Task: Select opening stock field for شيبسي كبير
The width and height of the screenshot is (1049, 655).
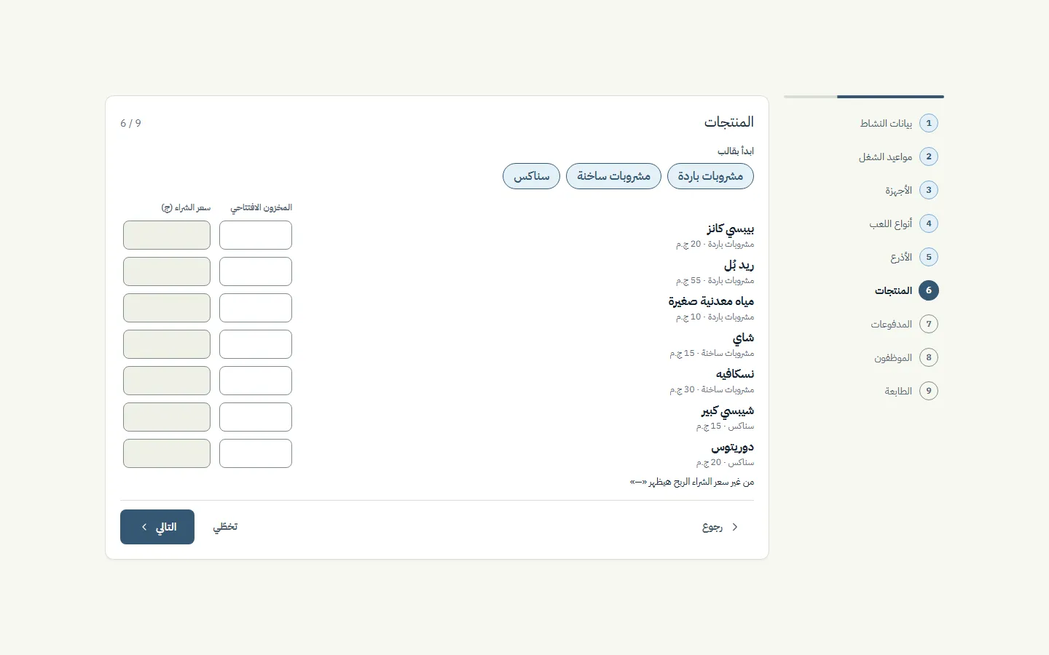Action: (256, 417)
